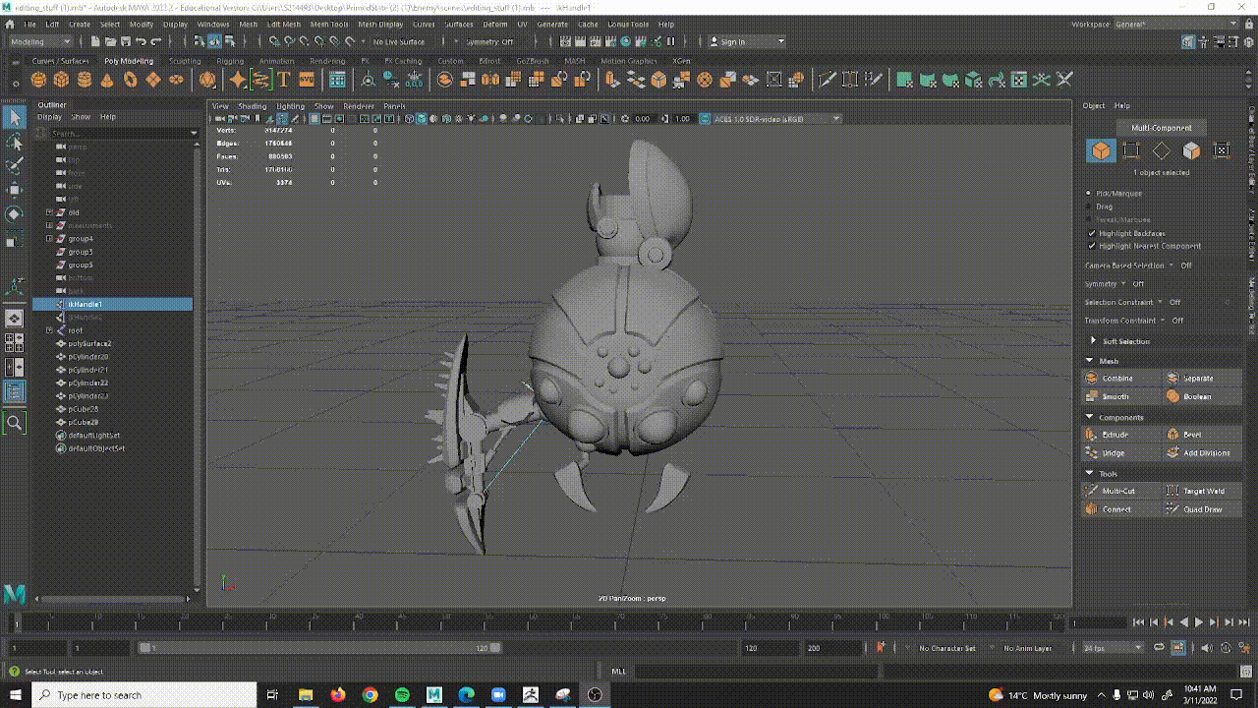The height and width of the screenshot is (708, 1258).
Task: Click the shelf's last crossed-tools icon
Action: (1064, 80)
